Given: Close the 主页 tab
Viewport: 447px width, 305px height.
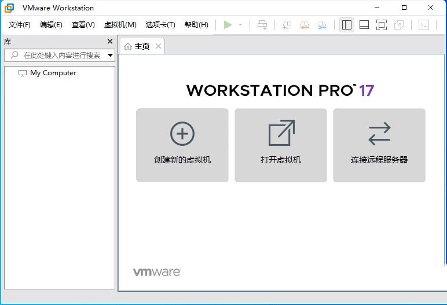Looking at the screenshot, I should click(158, 46).
